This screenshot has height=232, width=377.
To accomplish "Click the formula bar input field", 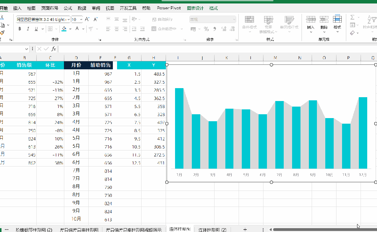I will pyautogui.click(x=218, y=49).
